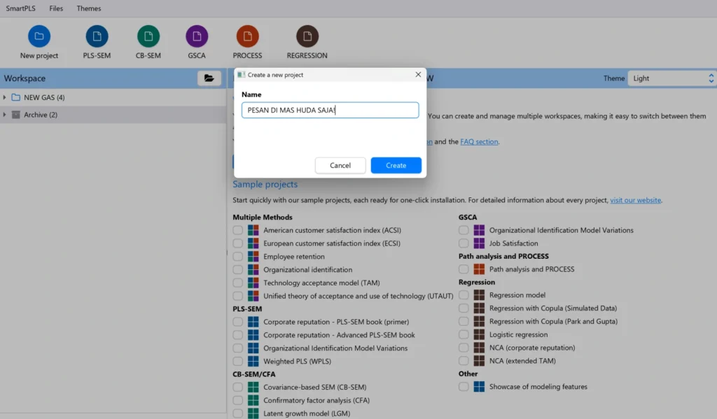Click the Covariance-based SEM project icon
This screenshot has width=717, height=419.
[x=253, y=387]
